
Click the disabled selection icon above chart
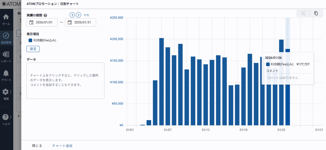tap(303, 13)
